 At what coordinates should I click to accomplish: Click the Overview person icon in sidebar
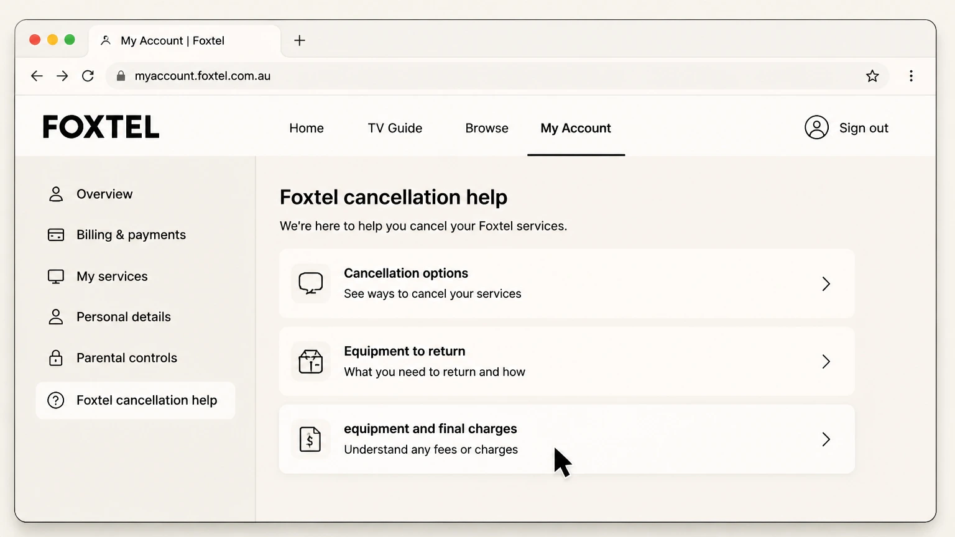click(x=56, y=194)
